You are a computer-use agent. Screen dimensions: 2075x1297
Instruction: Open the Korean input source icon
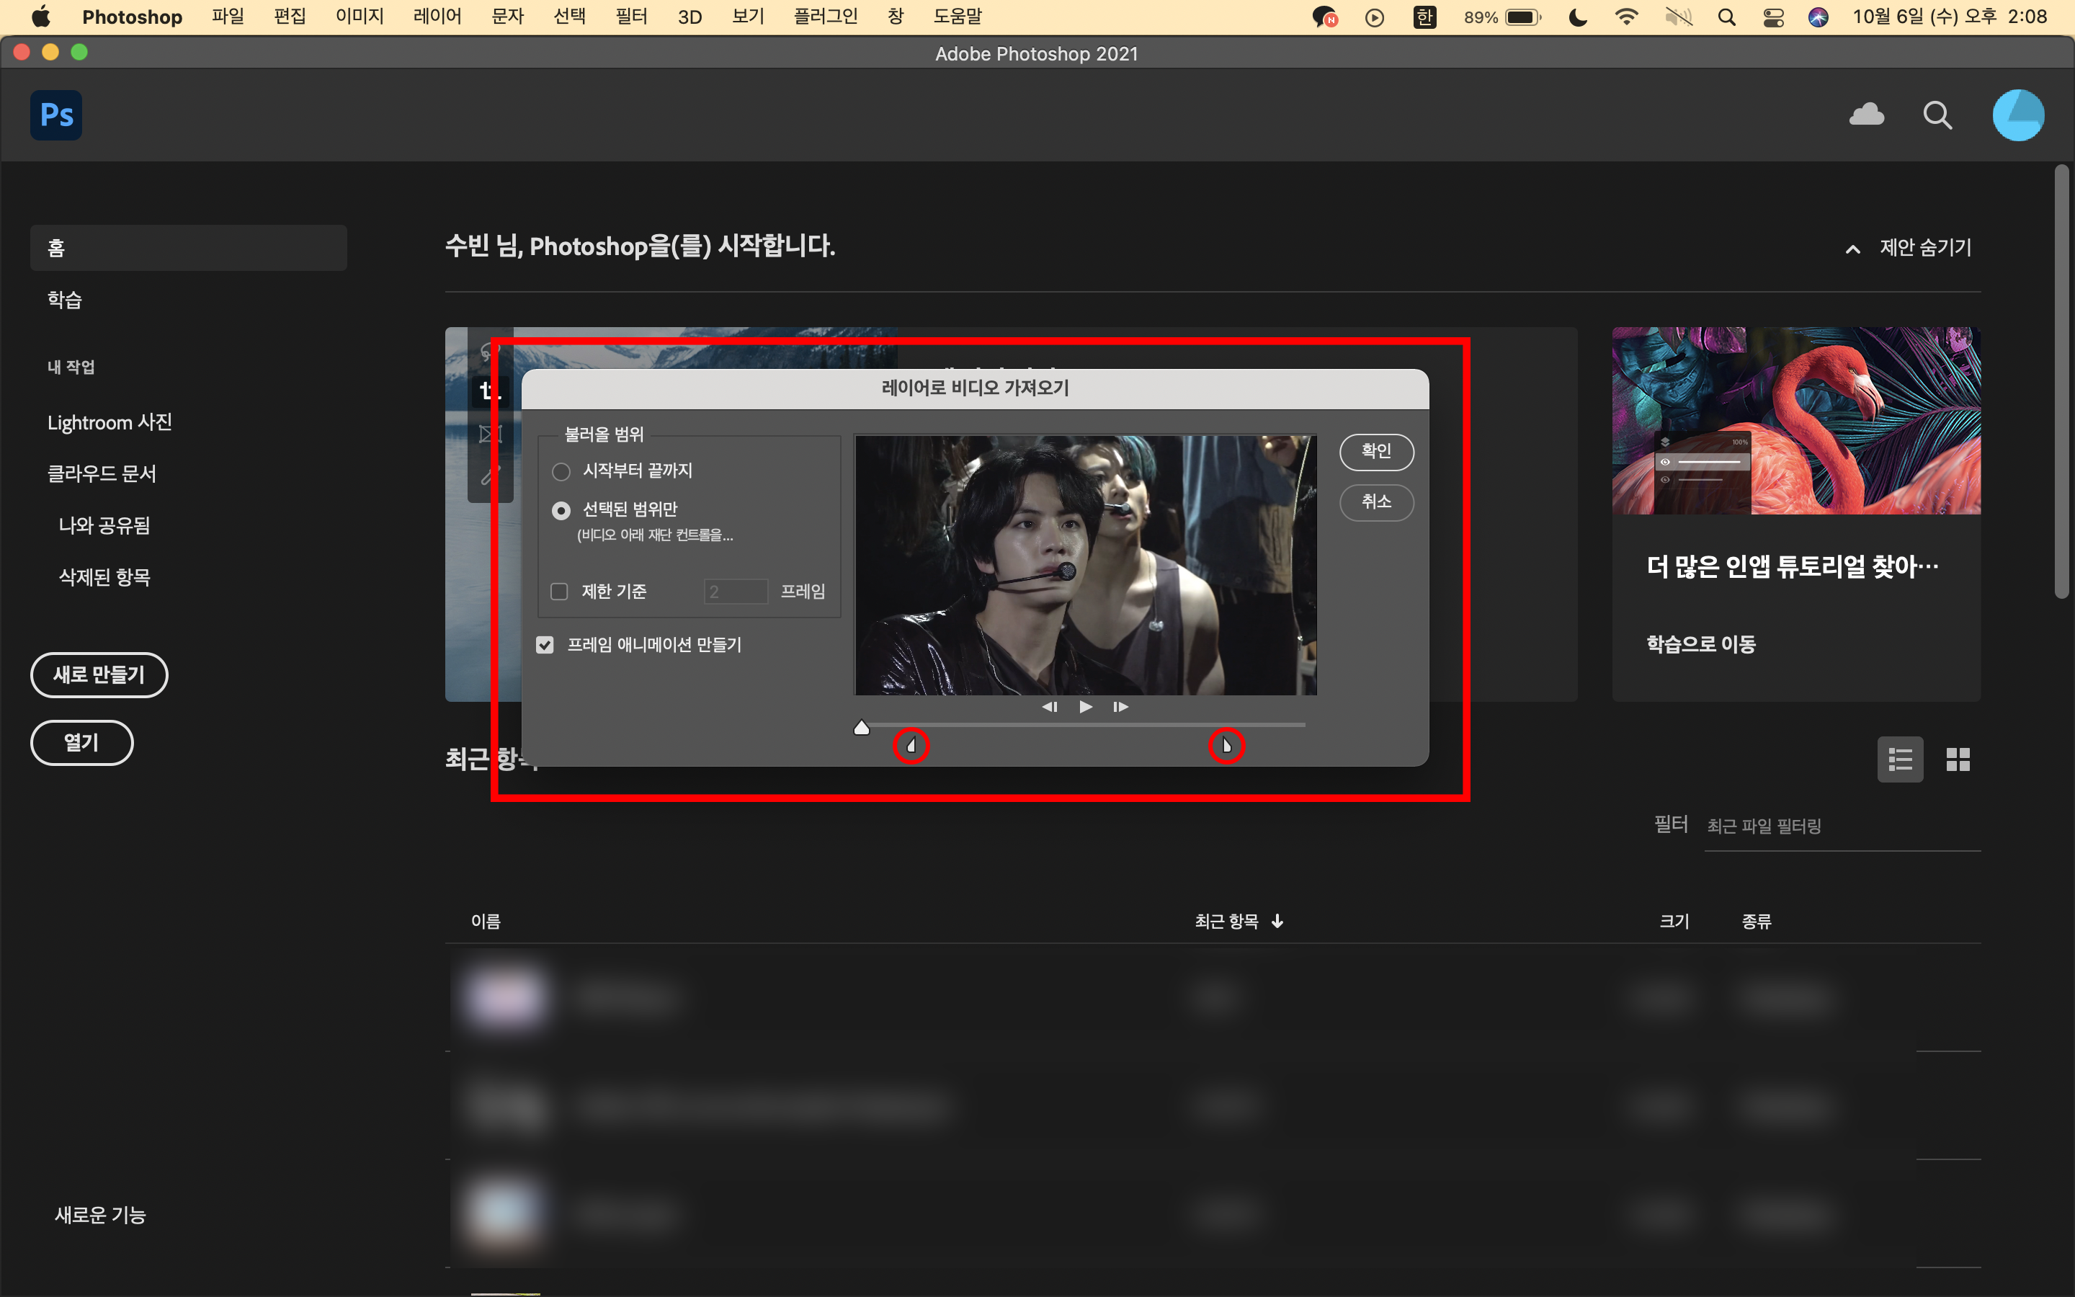click(1424, 17)
